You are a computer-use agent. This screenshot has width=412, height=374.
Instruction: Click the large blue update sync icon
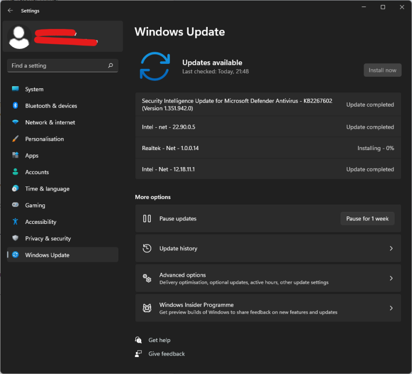[155, 66]
